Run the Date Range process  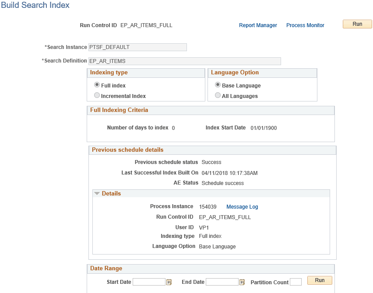[319, 280]
